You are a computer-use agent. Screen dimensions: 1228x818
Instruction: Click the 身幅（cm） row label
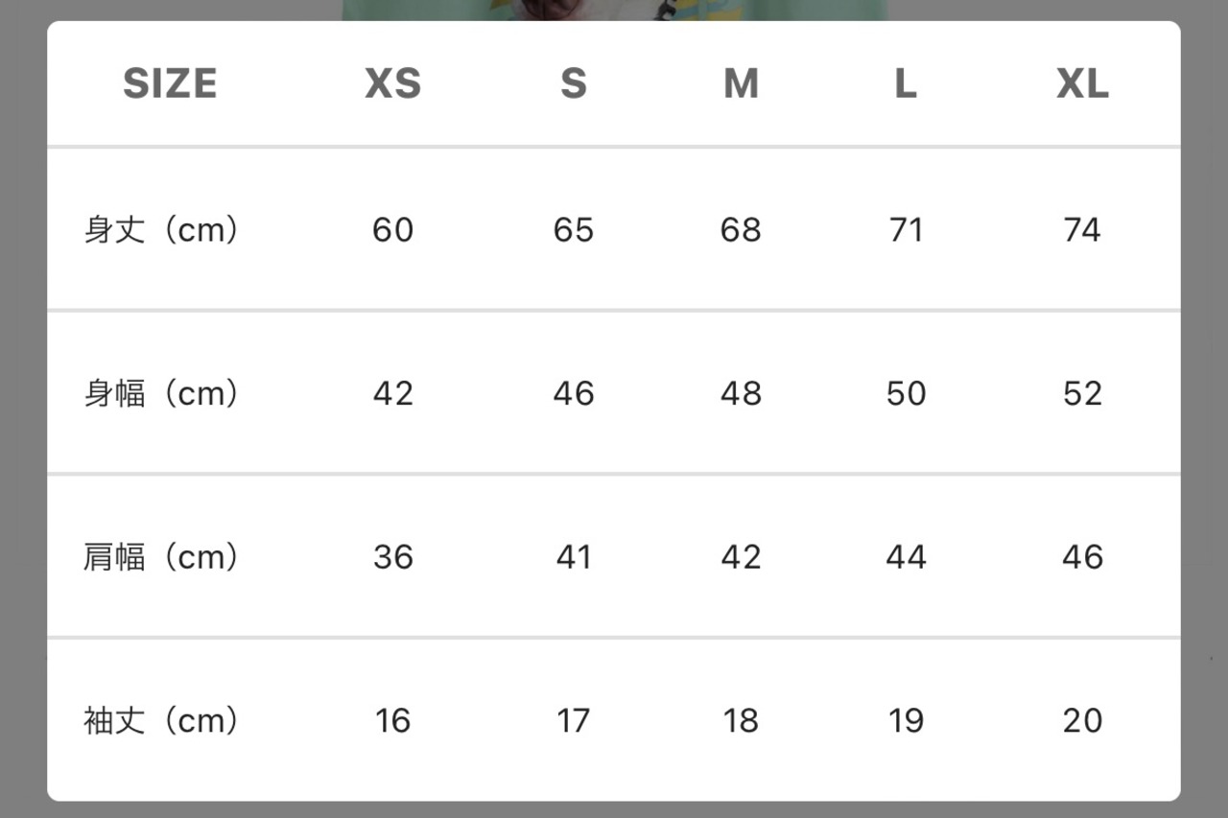161,393
